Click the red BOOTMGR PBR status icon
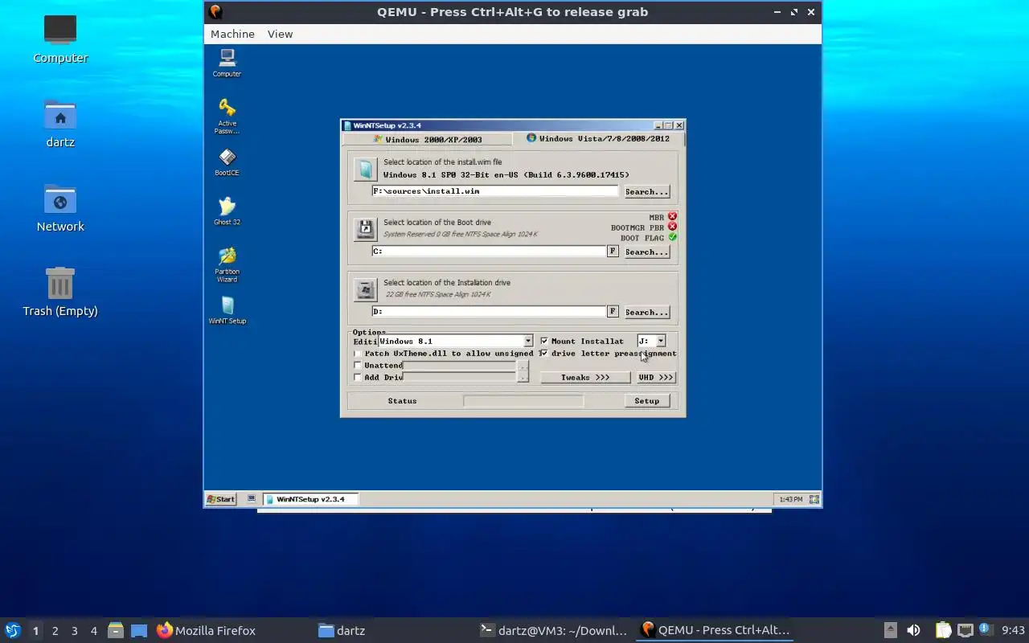 [x=672, y=227]
